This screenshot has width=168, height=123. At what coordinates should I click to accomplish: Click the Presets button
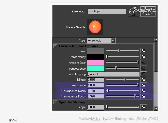click(x=148, y=14)
